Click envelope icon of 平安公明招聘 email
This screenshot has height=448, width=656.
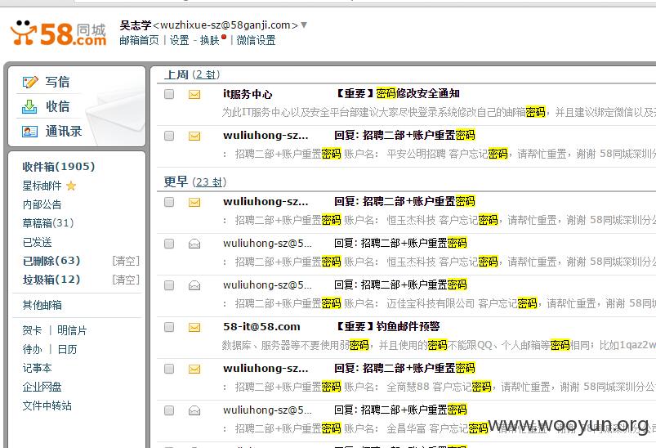point(194,136)
